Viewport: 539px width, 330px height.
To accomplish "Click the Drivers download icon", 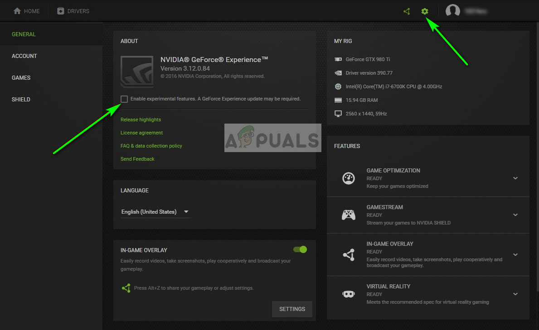I will coord(60,11).
